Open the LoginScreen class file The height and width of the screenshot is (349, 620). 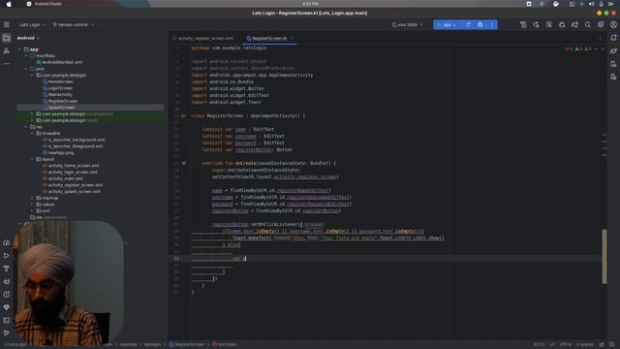click(x=57, y=88)
